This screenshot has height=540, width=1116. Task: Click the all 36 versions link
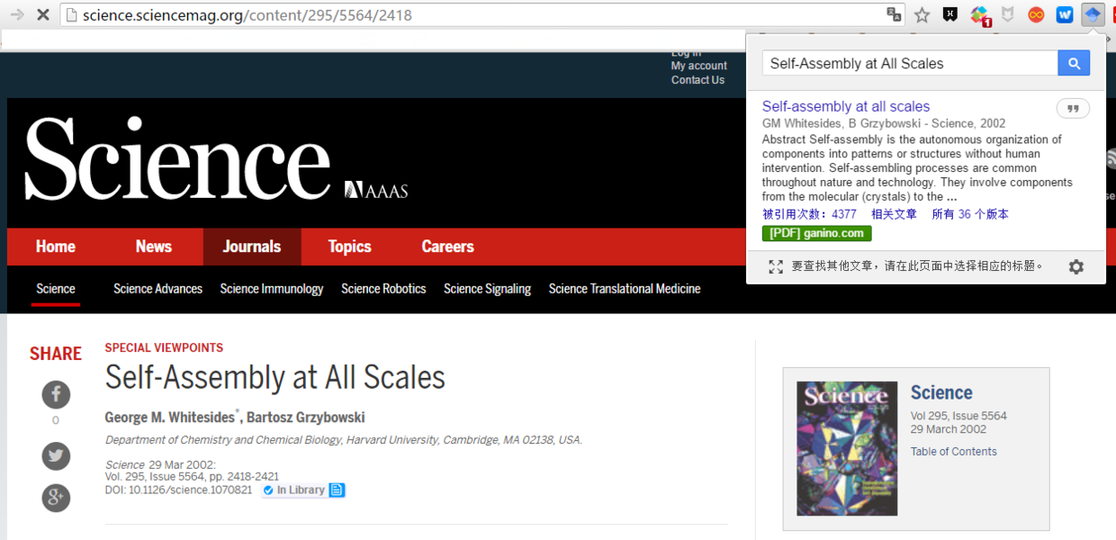pos(970,214)
